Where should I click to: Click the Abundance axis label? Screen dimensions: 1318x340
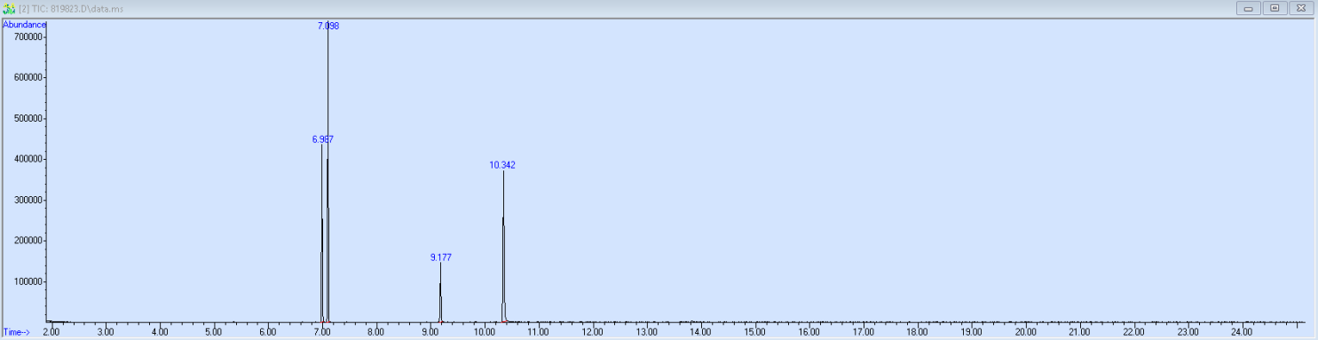click(24, 25)
